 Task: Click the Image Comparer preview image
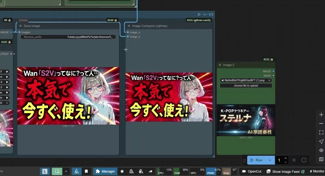click(169, 97)
